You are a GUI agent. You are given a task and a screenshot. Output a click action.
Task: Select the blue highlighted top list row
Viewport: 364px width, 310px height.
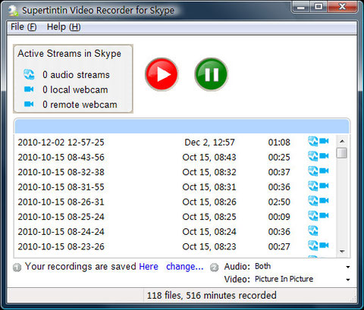click(x=182, y=127)
